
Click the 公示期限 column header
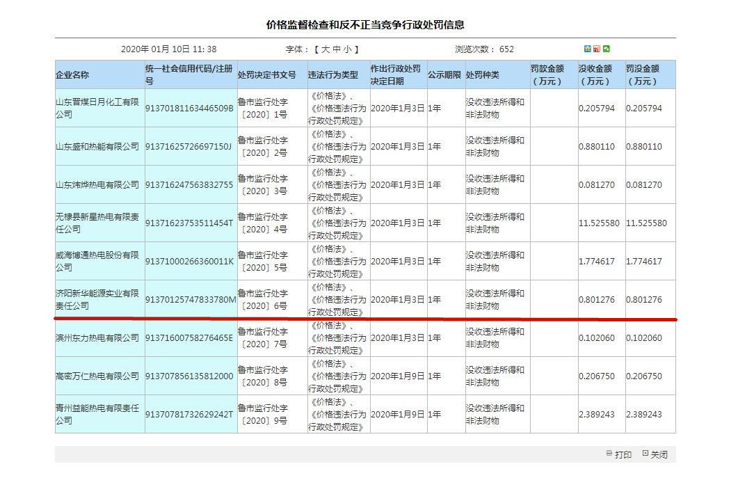[445, 75]
